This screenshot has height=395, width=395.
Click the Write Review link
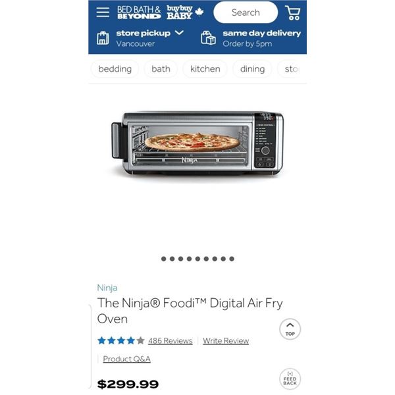click(226, 340)
